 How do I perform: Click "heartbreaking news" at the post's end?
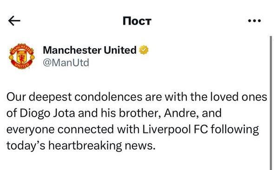coord(102,145)
